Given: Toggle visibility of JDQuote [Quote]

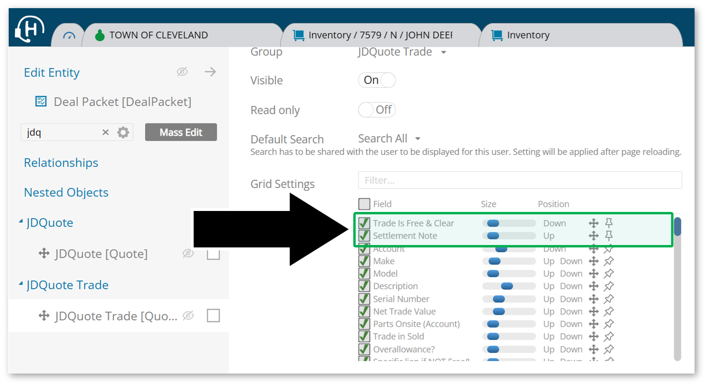Looking at the screenshot, I should coord(188,253).
